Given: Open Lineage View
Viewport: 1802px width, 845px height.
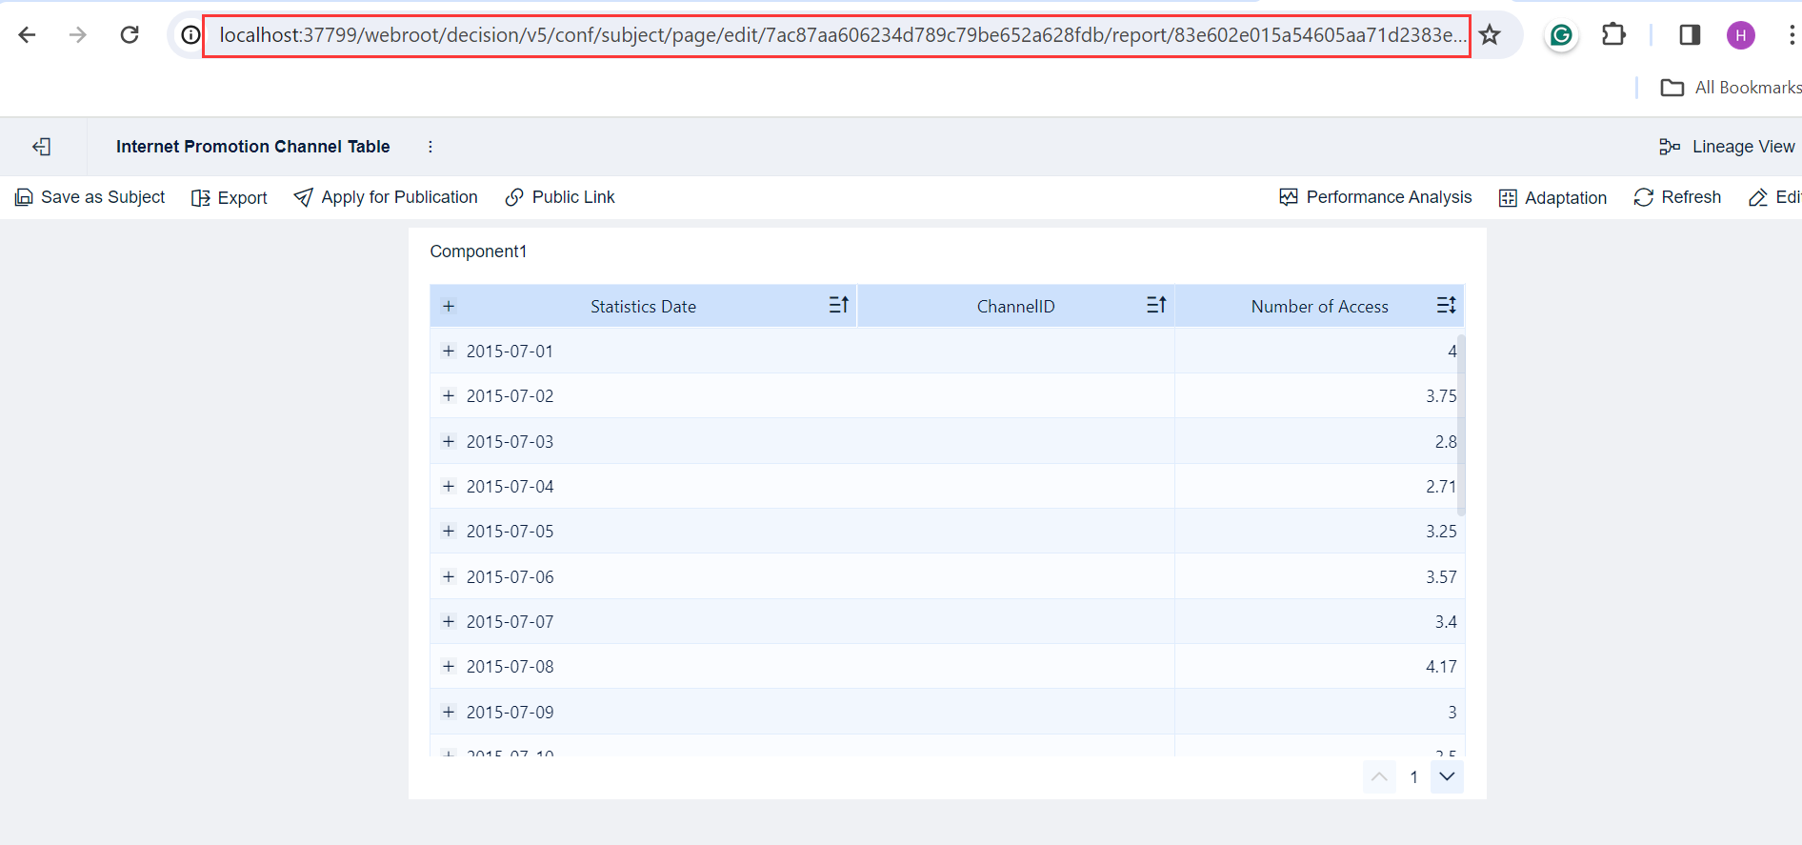Looking at the screenshot, I should coord(1727,147).
